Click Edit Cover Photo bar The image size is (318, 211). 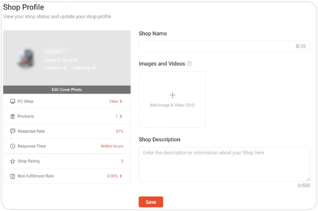pos(67,89)
